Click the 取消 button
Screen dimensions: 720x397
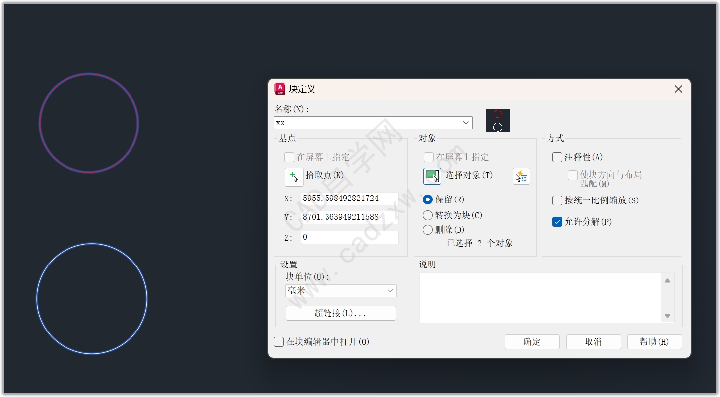point(593,342)
